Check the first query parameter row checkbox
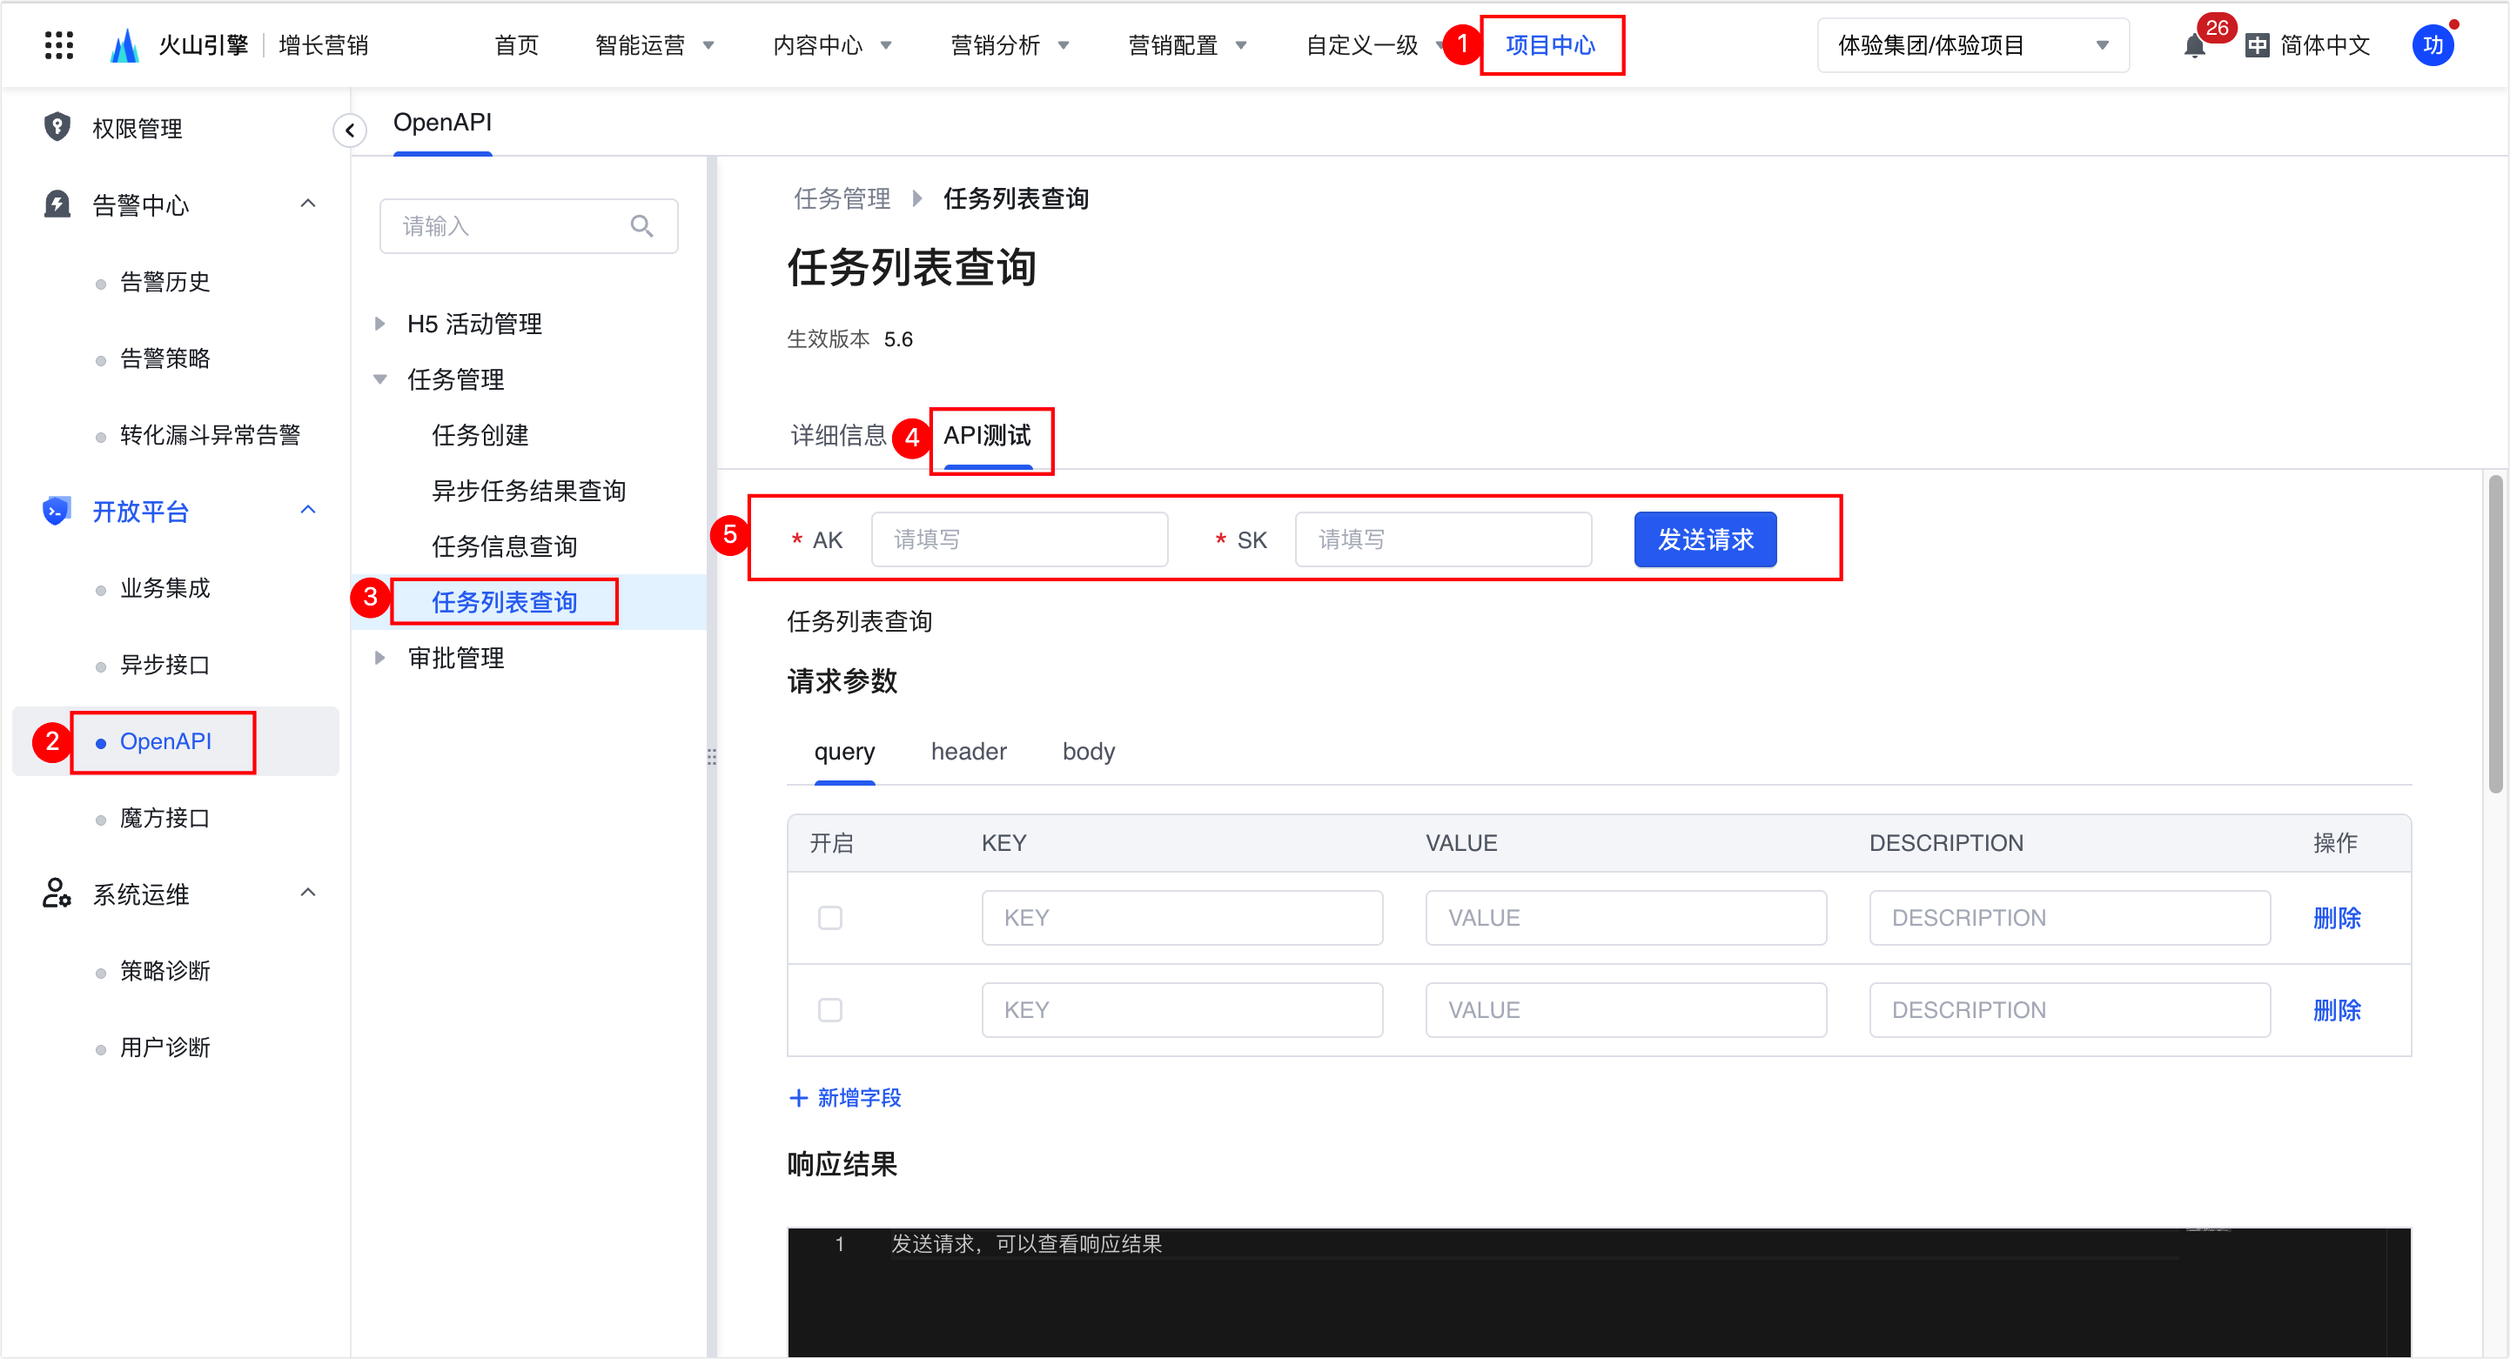This screenshot has height=1359, width=2510. pos(830,918)
